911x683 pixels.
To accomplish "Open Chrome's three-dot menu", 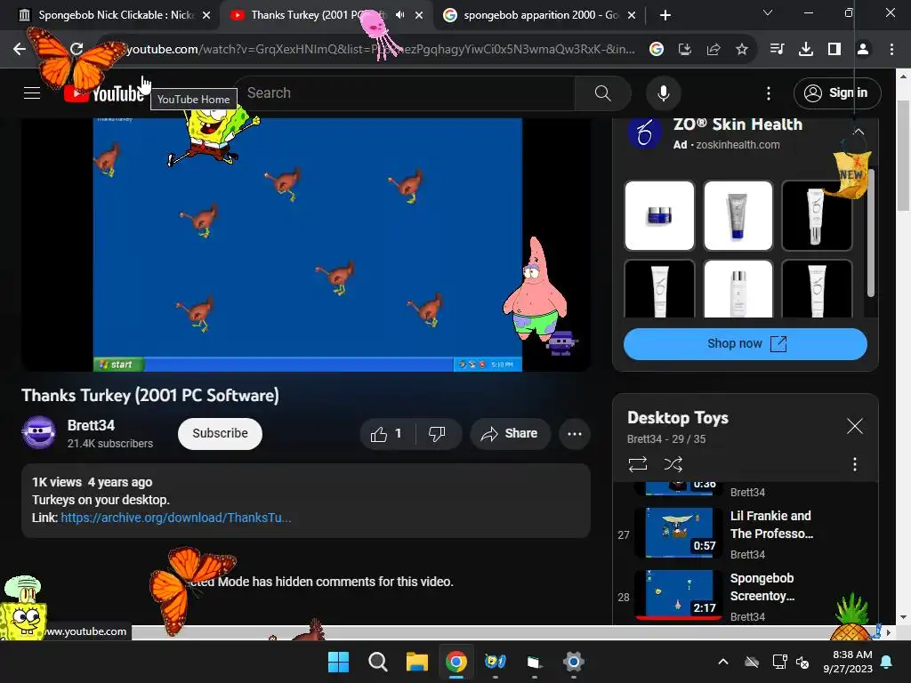I will [x=891, y=50].
